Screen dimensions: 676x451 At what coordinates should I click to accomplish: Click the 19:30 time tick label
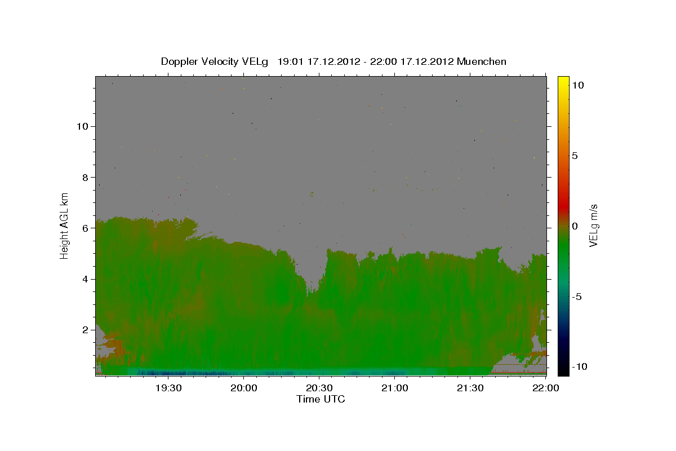pos(168,388)
